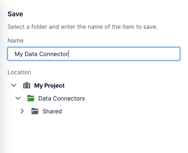
Task: Click the 'Select a folder' instruction text
Action: [82, 27]
